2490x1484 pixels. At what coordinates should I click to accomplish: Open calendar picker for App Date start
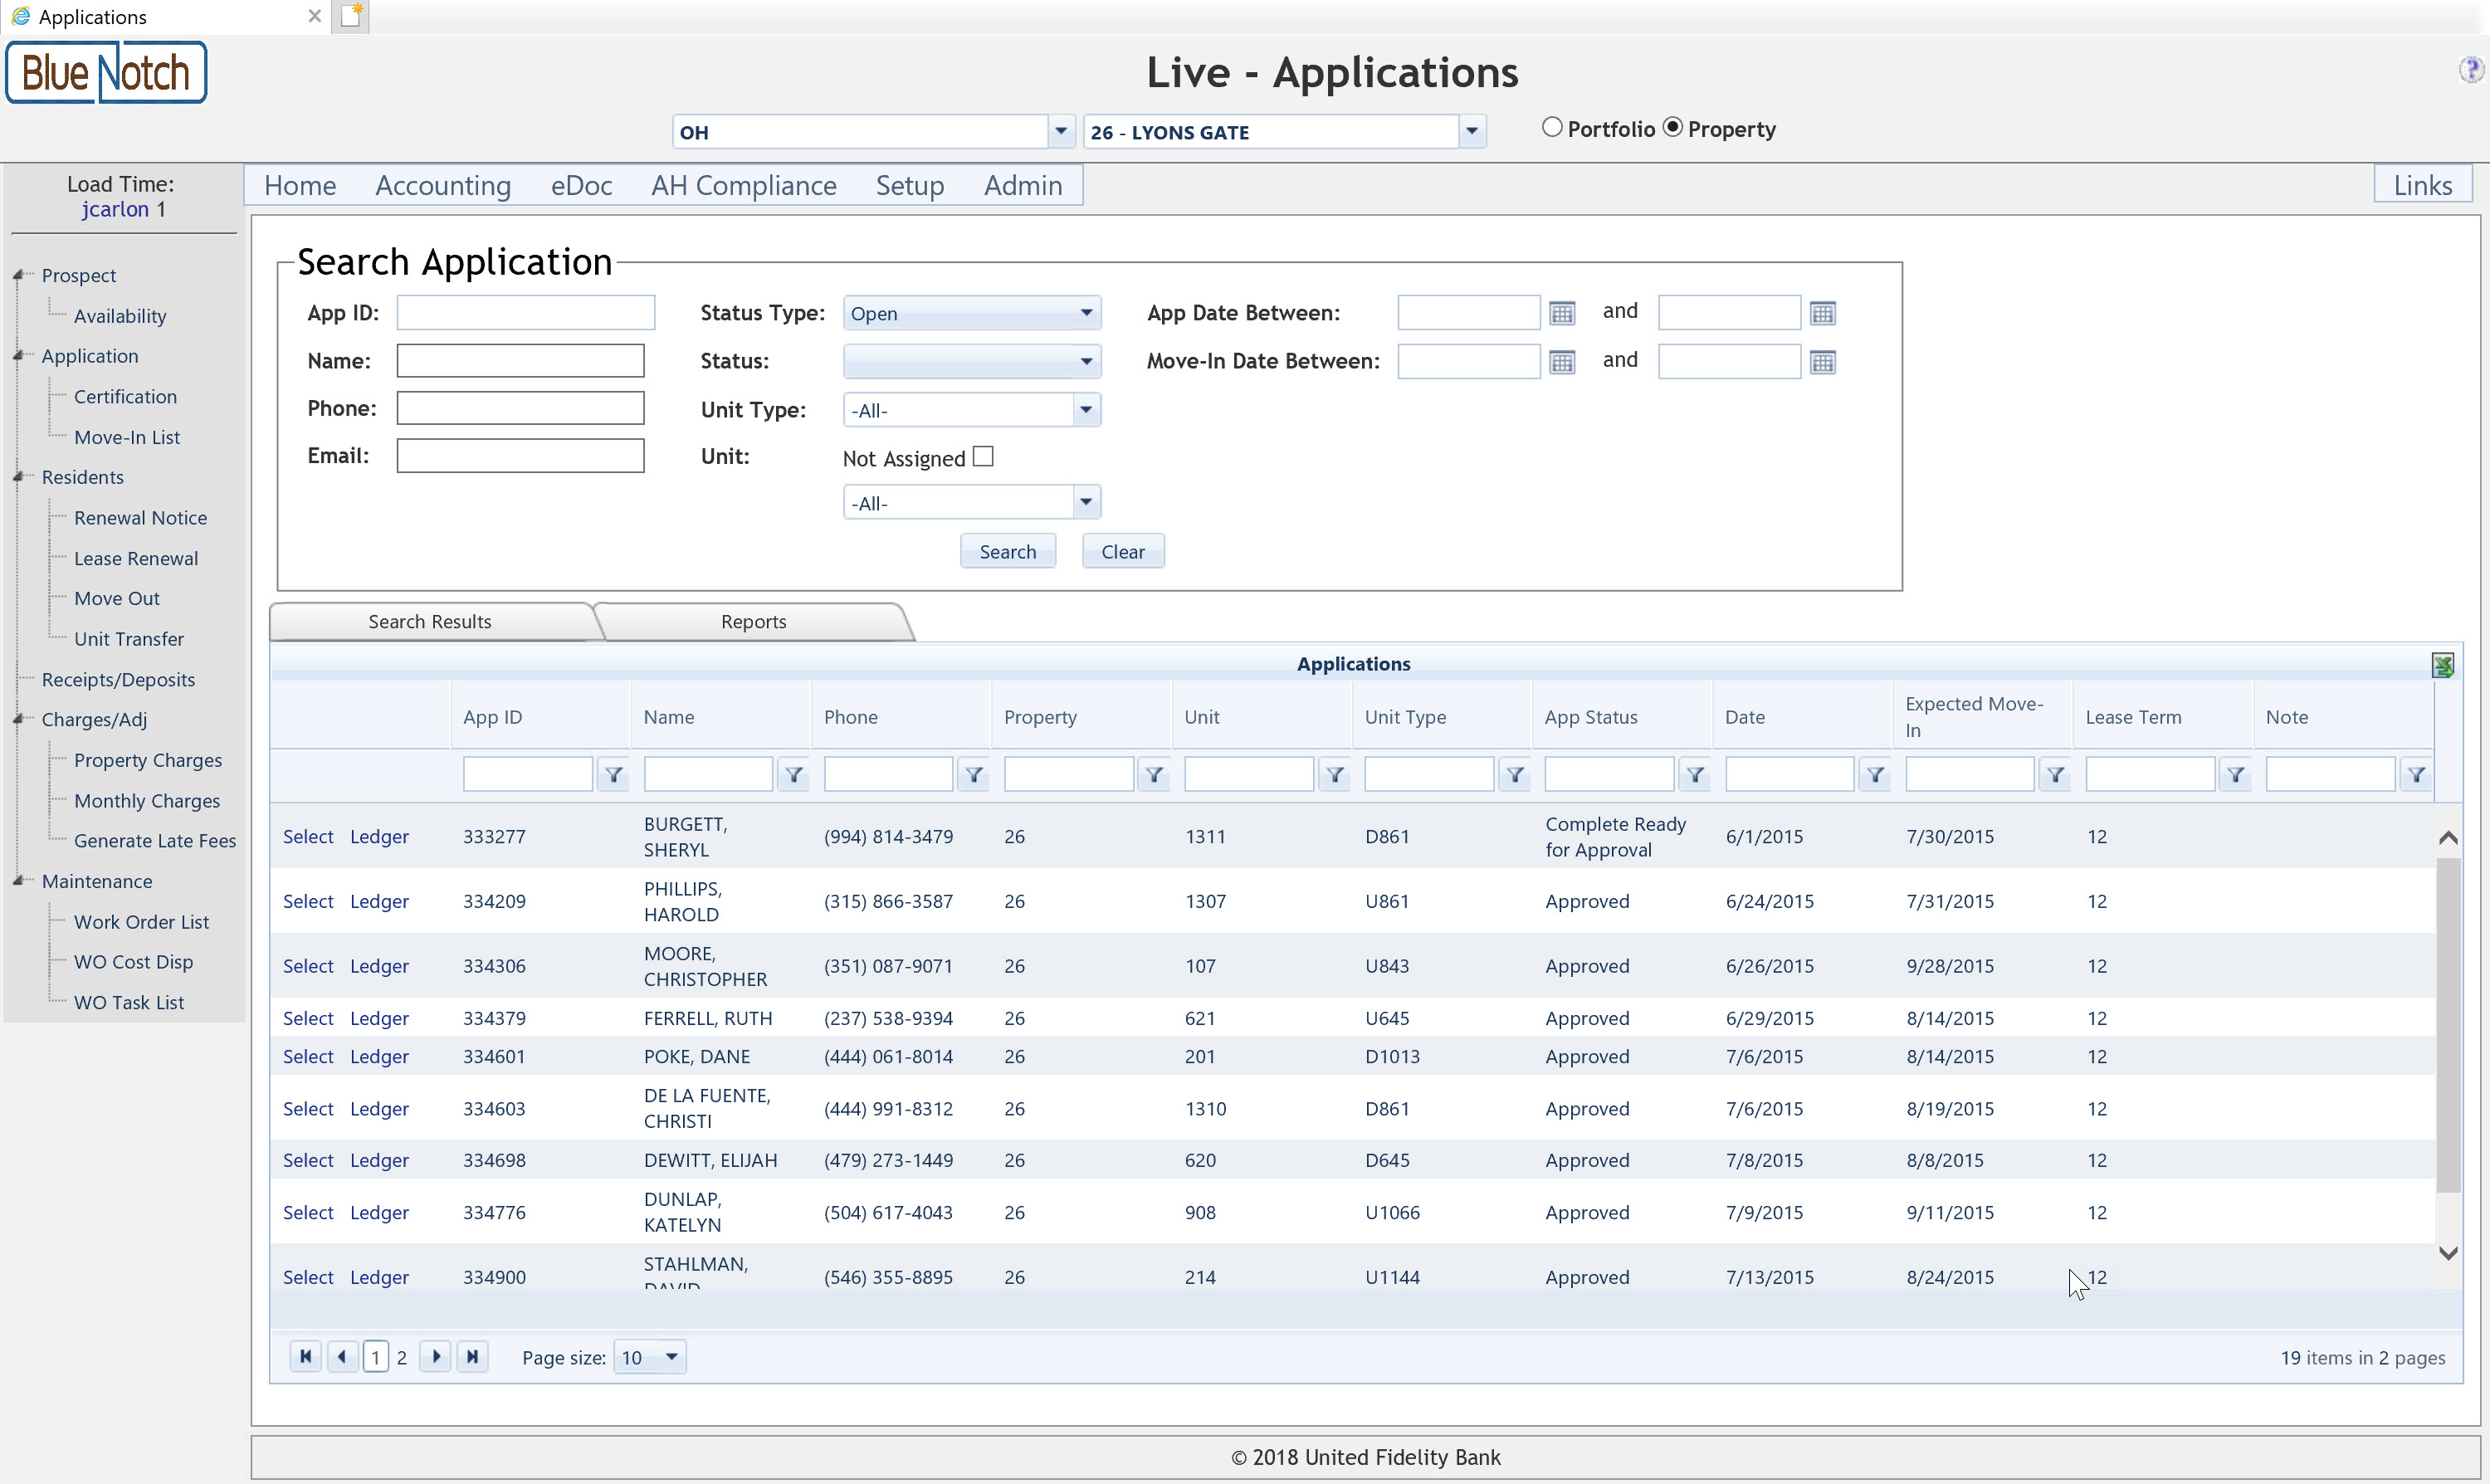(x=1561, y=313)
